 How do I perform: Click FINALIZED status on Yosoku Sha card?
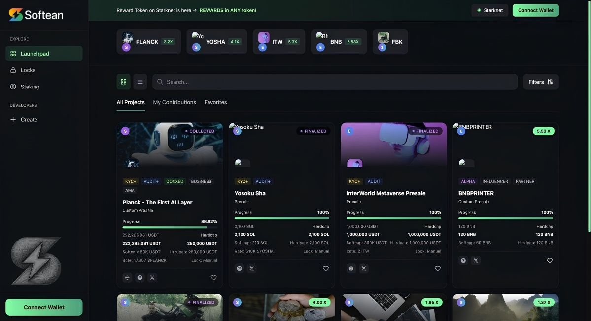pos(313,131)
